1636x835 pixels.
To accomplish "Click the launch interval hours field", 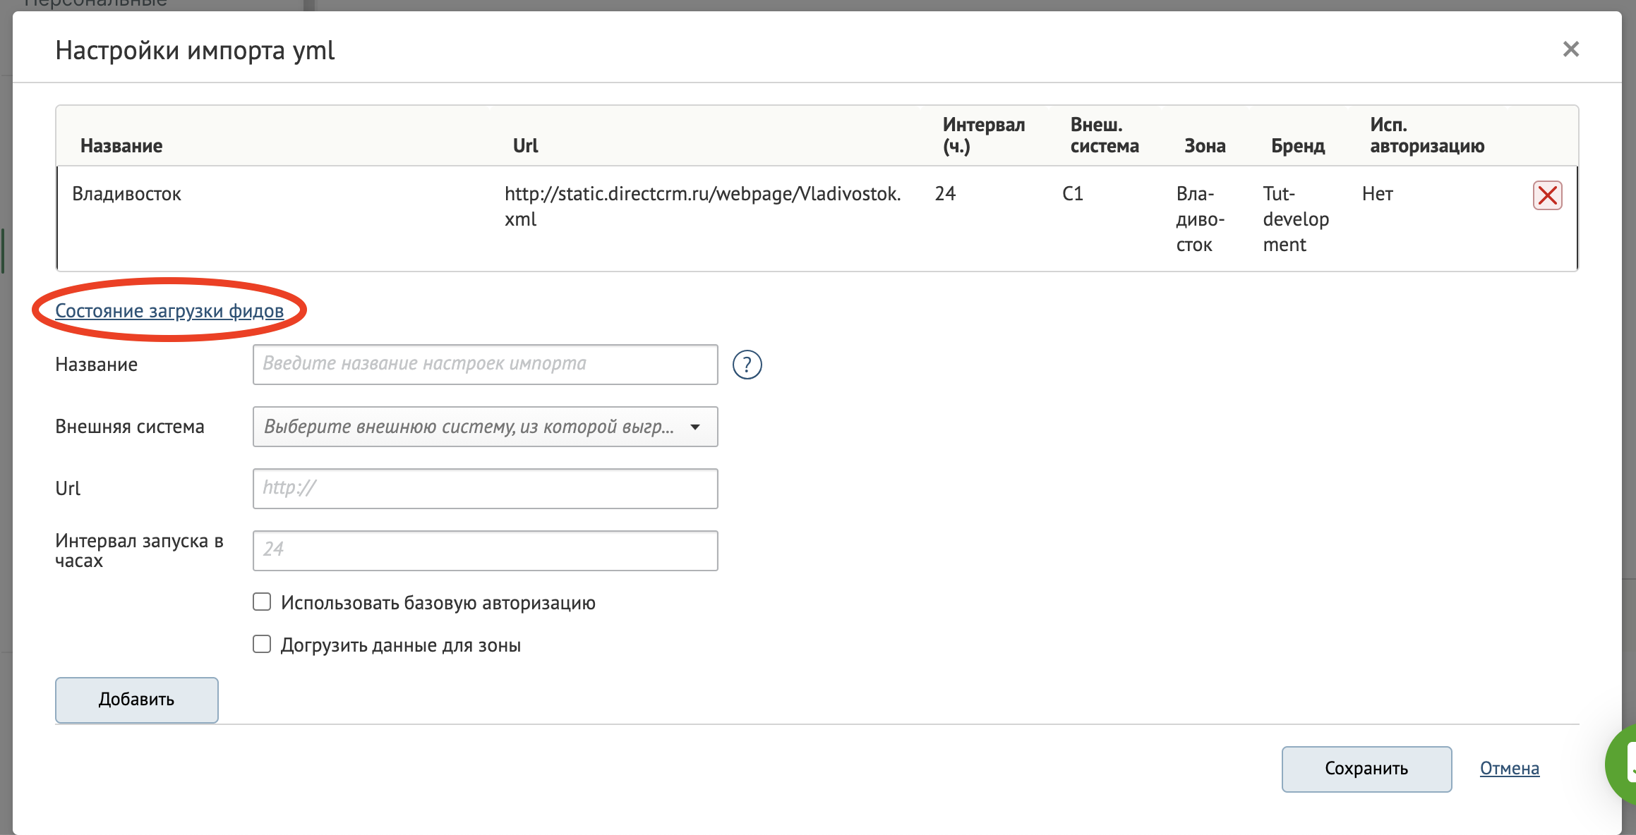I will pyautogui.click(x=485, y=551).
